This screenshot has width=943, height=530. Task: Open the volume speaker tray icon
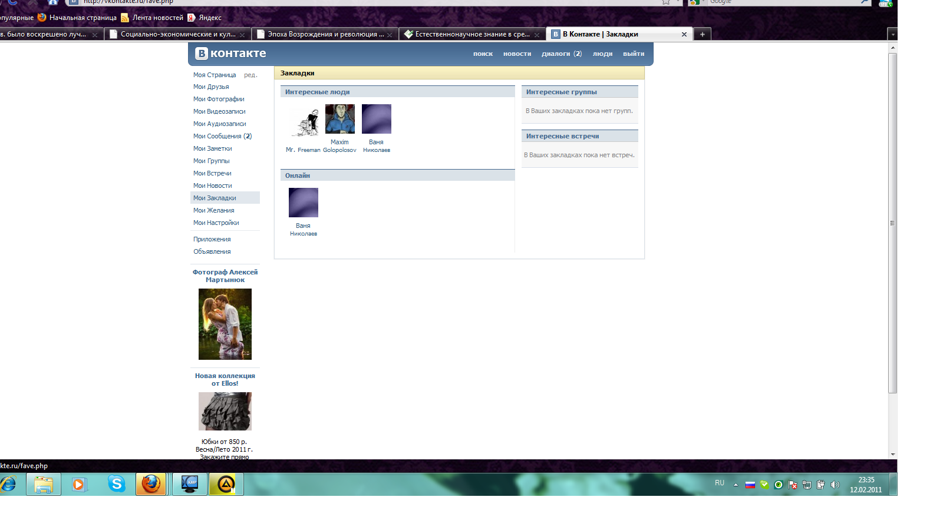(835, 485)
